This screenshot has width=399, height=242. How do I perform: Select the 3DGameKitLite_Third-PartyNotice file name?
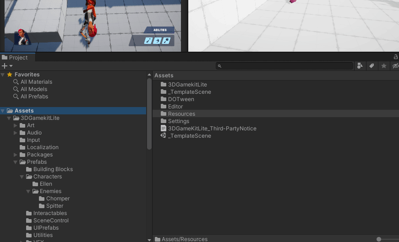click(212, 129)
